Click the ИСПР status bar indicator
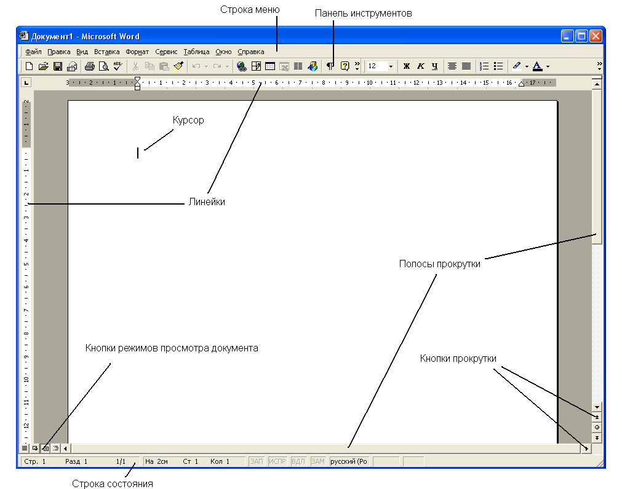622x489 pixels. 277,461
